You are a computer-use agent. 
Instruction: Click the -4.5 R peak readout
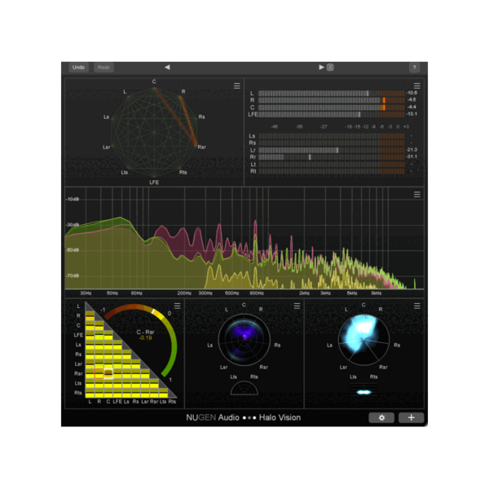point(412,99)
